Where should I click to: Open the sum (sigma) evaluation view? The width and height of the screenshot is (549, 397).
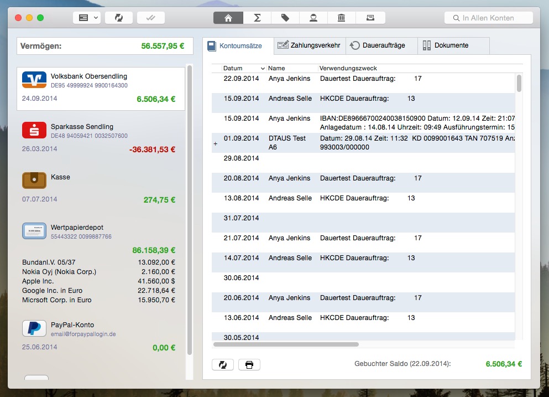point(257,18)
